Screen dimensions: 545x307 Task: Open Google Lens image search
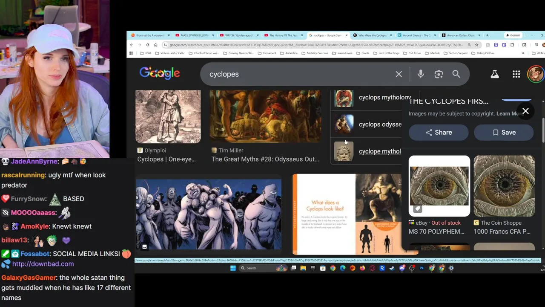coord(439,74)
